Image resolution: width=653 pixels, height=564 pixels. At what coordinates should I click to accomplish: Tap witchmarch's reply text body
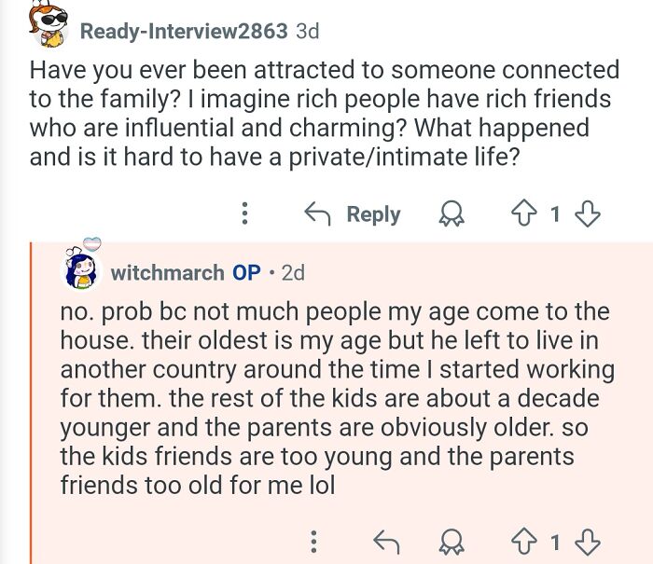338,398
